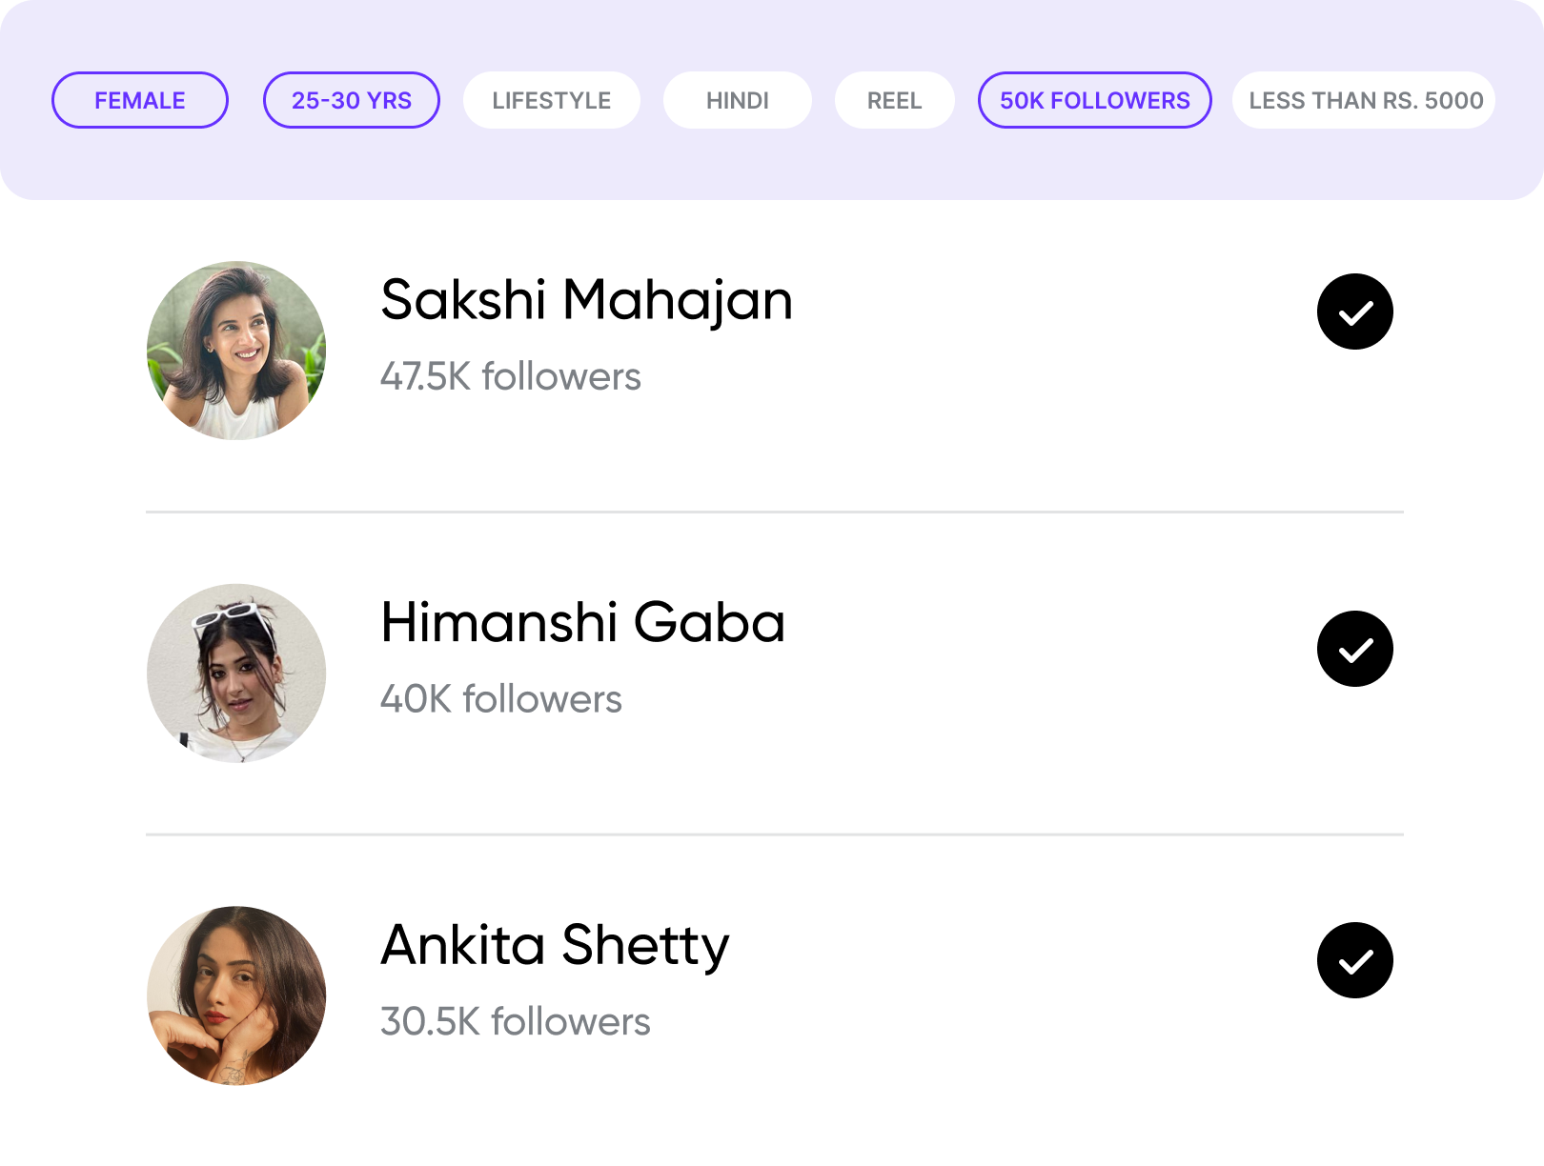
Task: Click Ankita Shetty's avatar image
Action: click(x=236, y=995)
